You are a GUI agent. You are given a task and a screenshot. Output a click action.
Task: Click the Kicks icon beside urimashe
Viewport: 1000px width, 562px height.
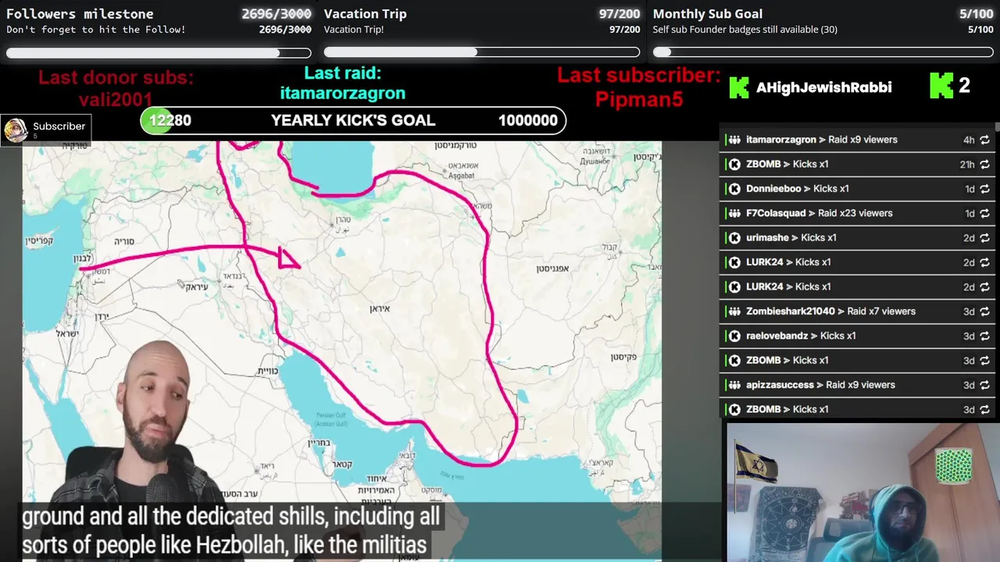pyautogui.click(x=734, y=238)
